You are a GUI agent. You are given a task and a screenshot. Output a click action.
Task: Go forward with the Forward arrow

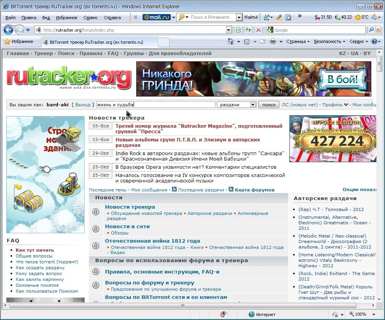click(x=19, y=30)
